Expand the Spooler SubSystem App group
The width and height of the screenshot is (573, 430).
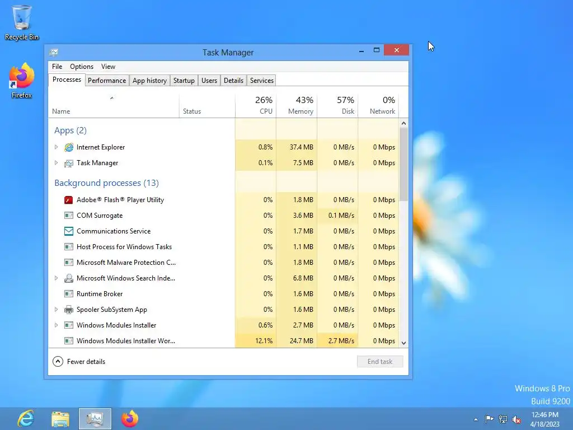56,309
